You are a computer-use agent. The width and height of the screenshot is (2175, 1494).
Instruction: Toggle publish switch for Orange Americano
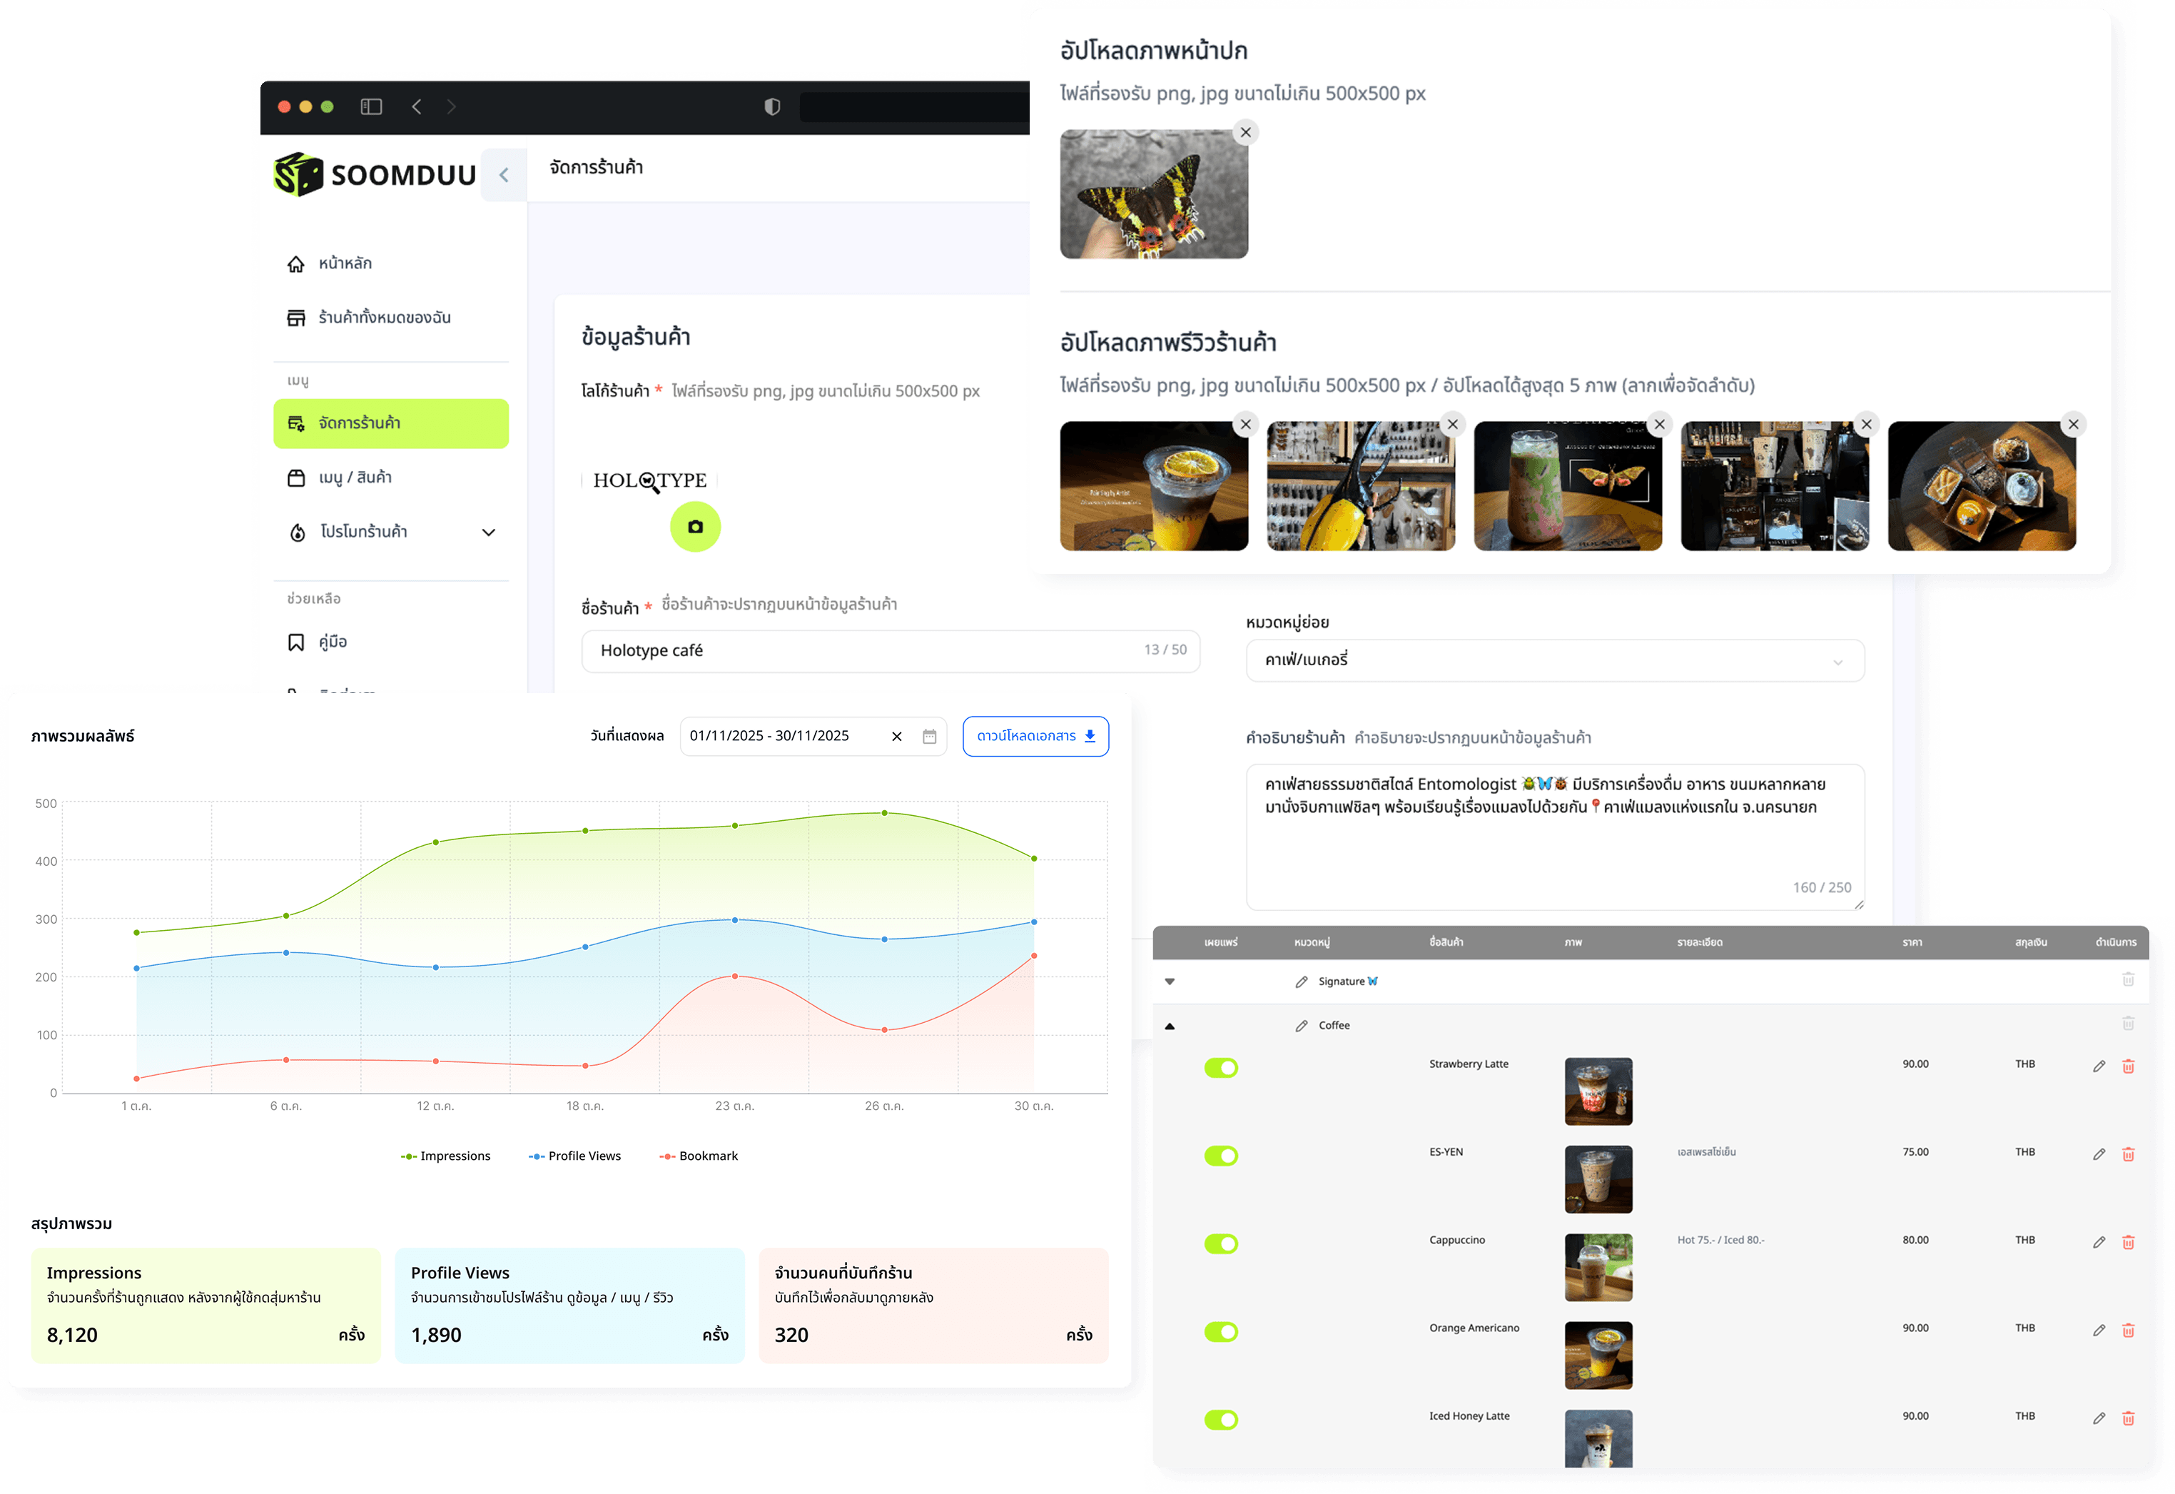[1220, 1332]
